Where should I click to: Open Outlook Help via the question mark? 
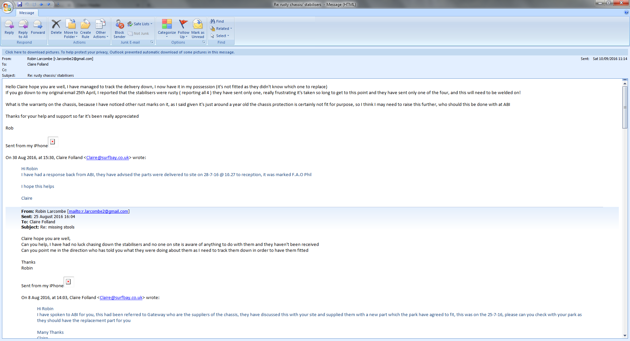click(x=626, y=12)
